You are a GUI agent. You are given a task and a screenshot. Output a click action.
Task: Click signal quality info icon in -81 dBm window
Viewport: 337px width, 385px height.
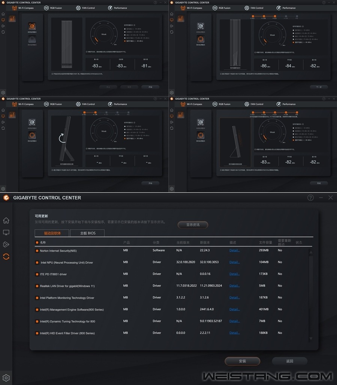click(134, 25)
